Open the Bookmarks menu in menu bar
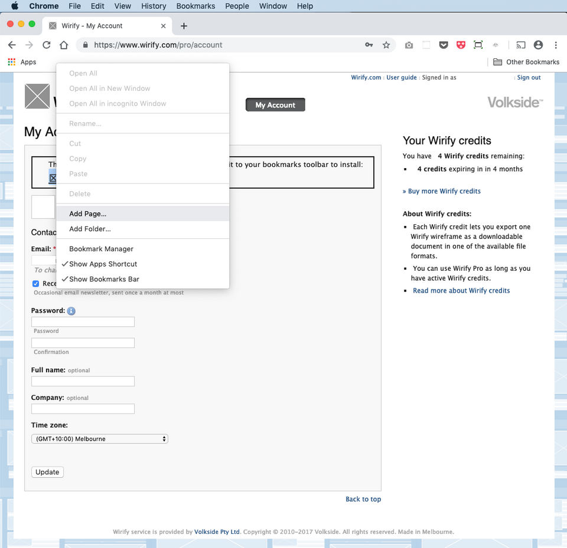567x548 pixels. 195,6
